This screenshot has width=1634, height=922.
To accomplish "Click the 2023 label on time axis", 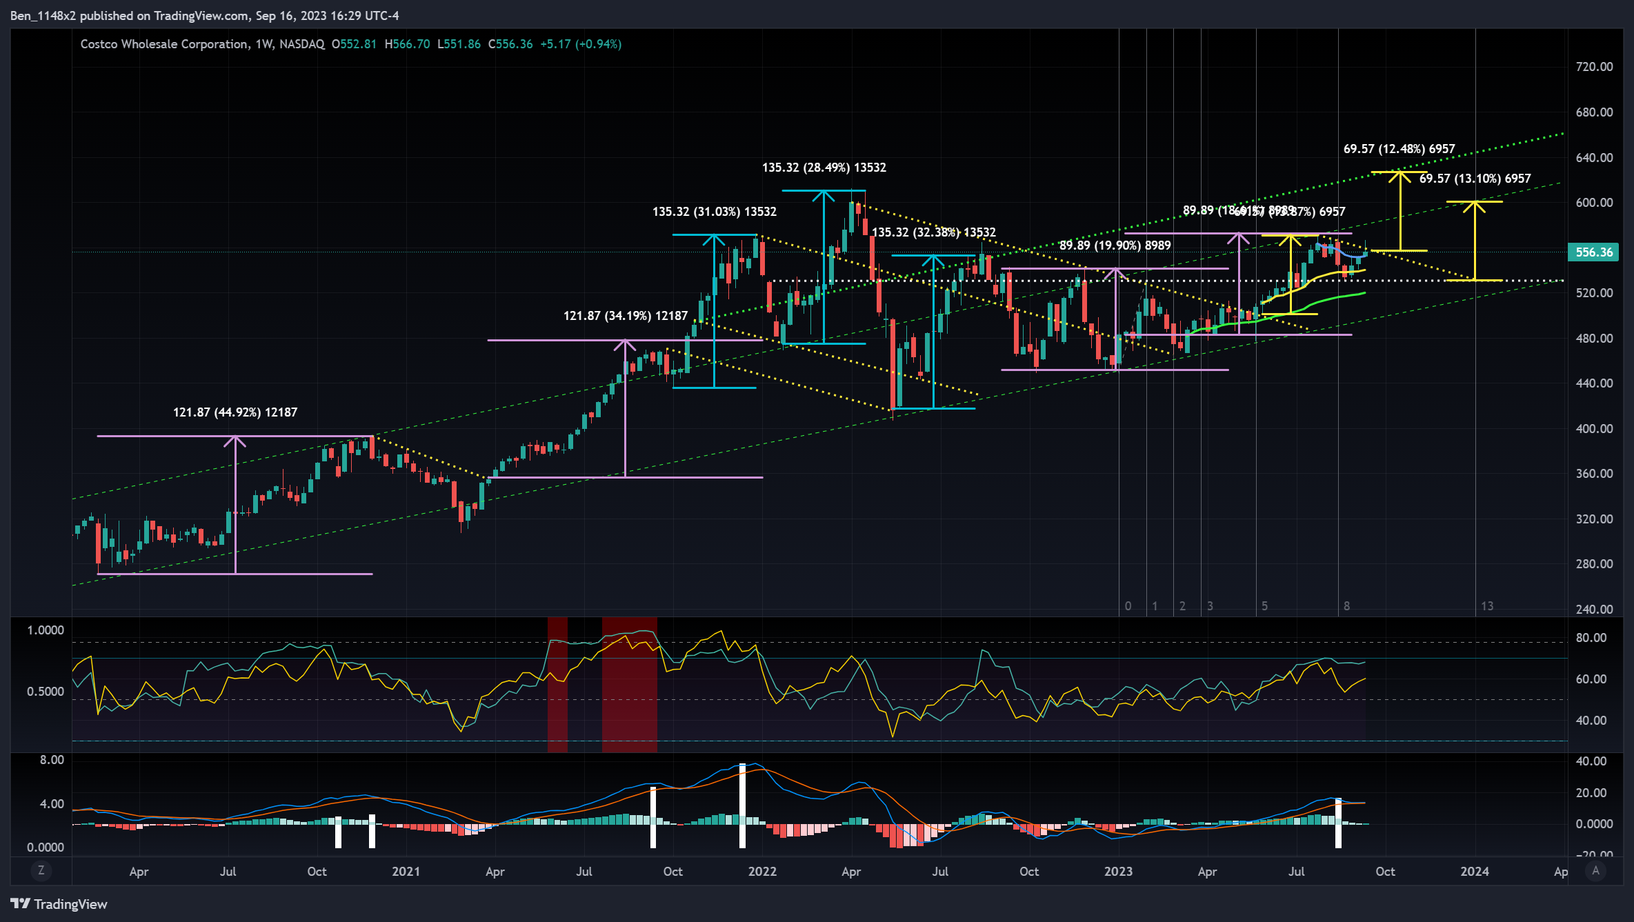I will pos(1118,872).
